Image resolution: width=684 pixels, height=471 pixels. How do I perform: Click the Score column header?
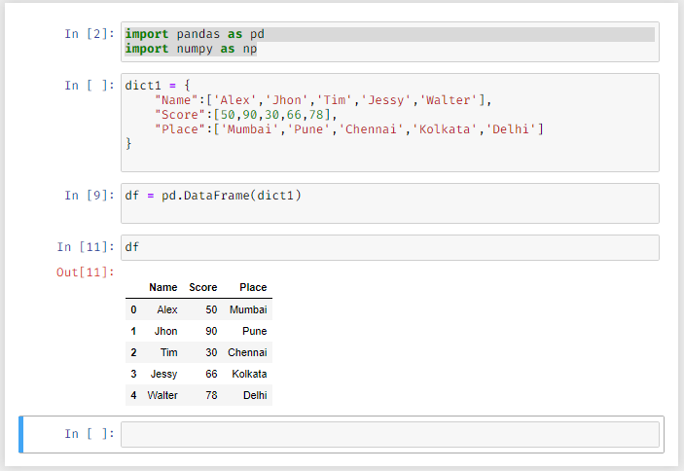(202, 287)
